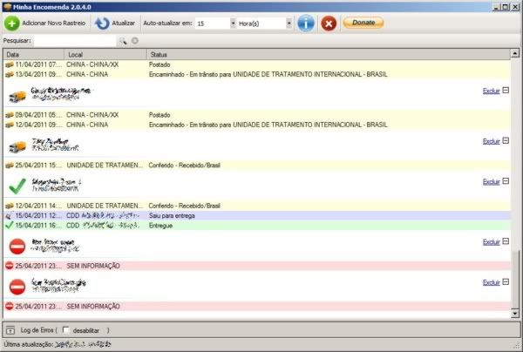Click the red X icon in toolbar

[x=329, y=24]
